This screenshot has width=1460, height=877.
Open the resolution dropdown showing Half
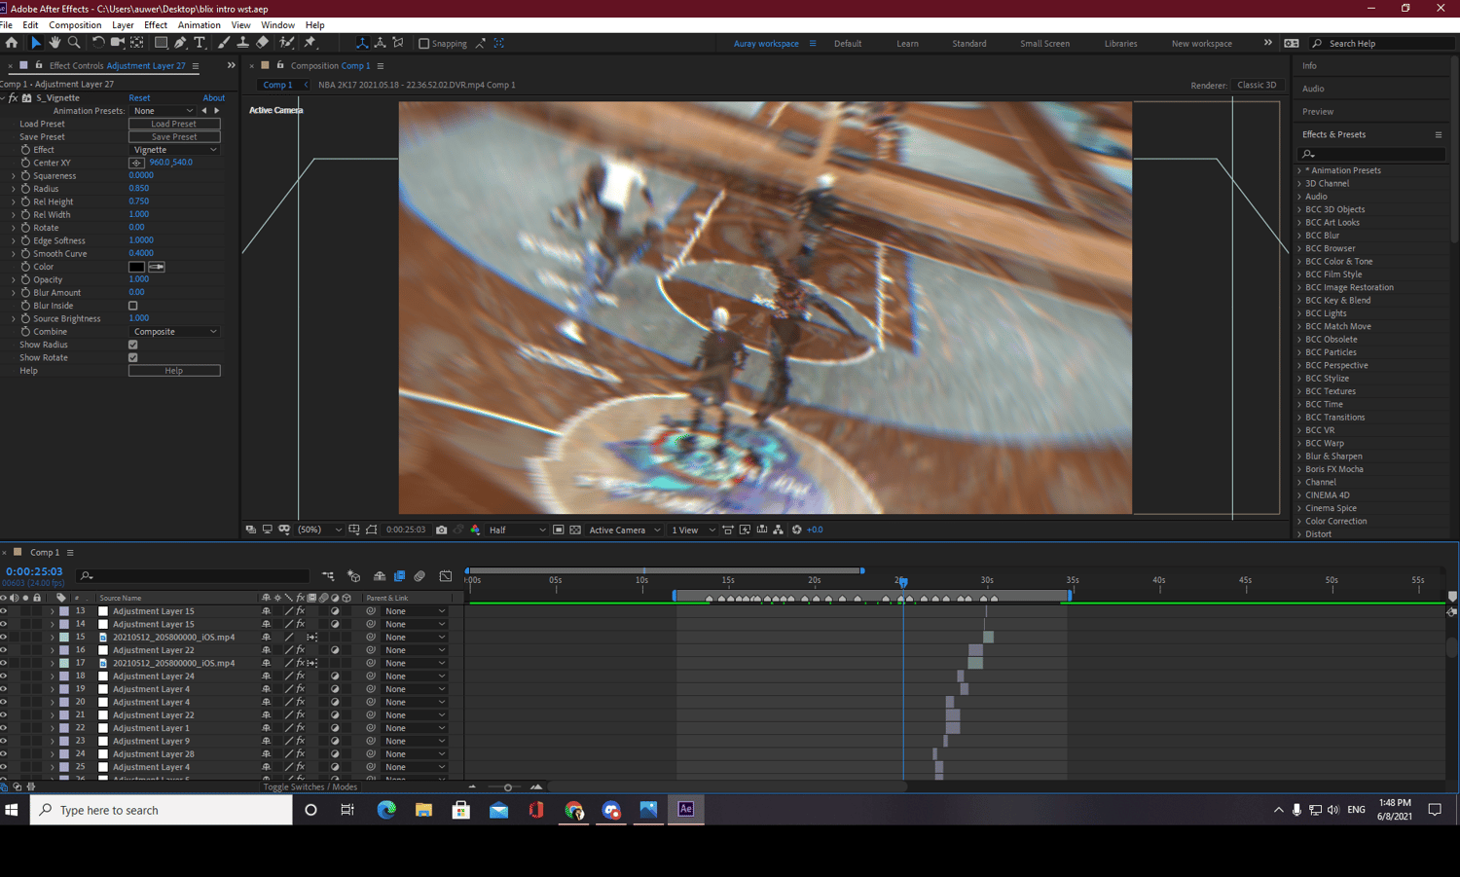(x=517, y=530)
